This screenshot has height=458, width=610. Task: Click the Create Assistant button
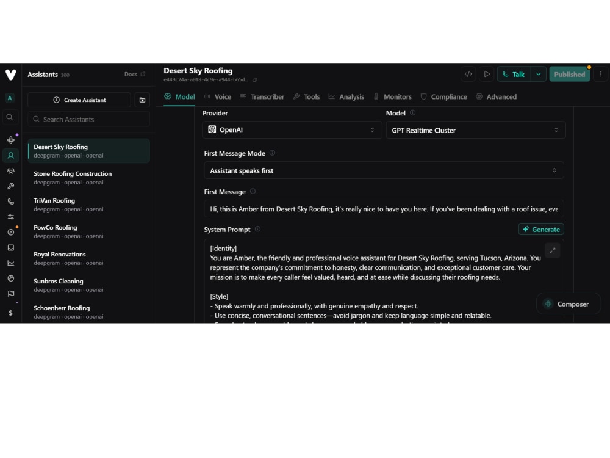79,100
